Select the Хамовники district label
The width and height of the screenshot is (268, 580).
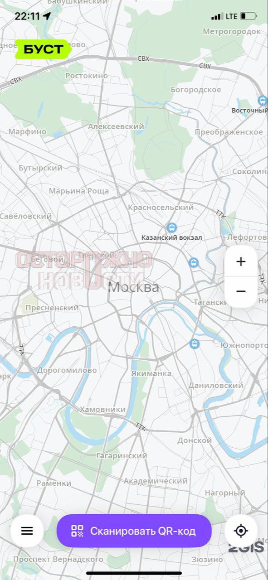(103, 409)
